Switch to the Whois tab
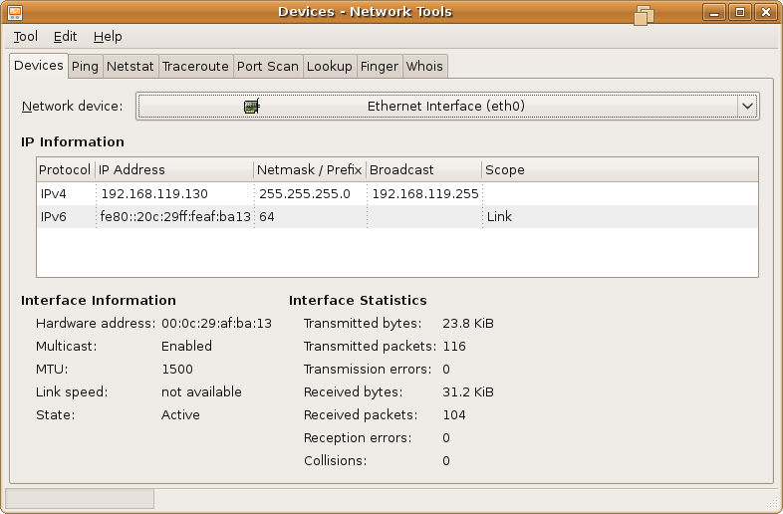783x514 pixels. coord(424,67)
